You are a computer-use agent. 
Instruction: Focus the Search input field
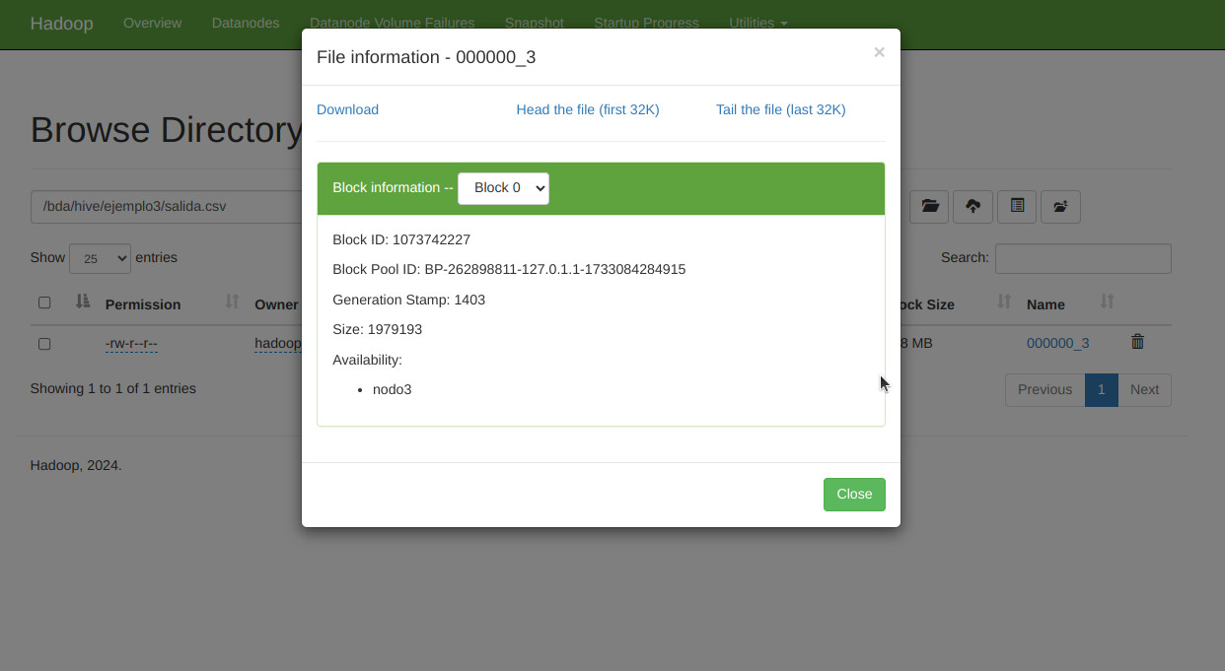[x=1083, y=258]
